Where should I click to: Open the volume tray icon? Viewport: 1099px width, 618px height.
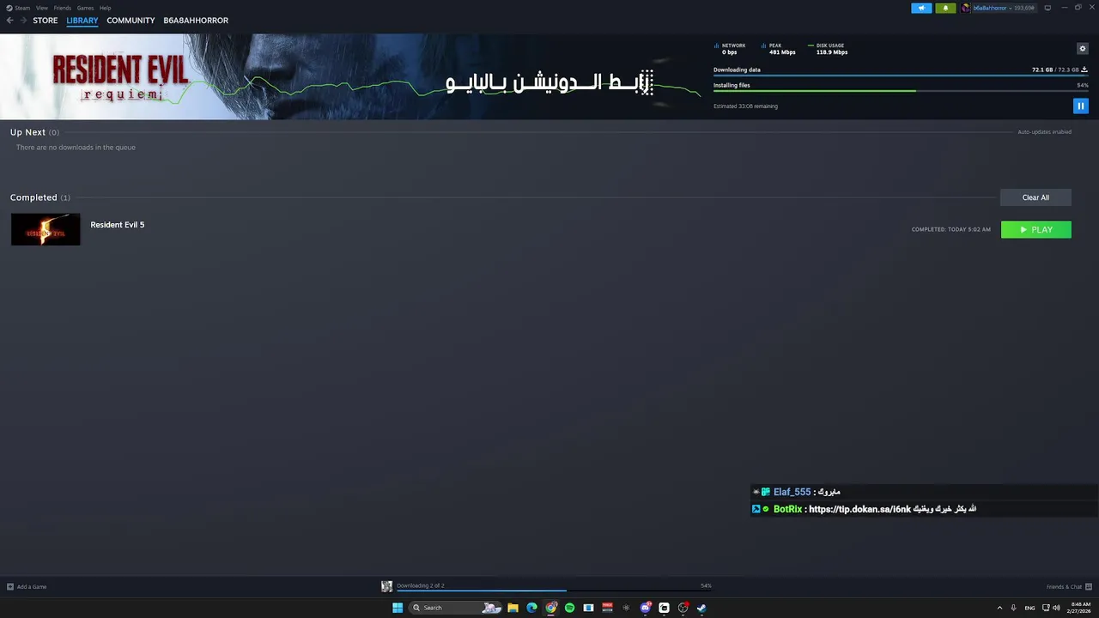click(x=1056, y=608)
